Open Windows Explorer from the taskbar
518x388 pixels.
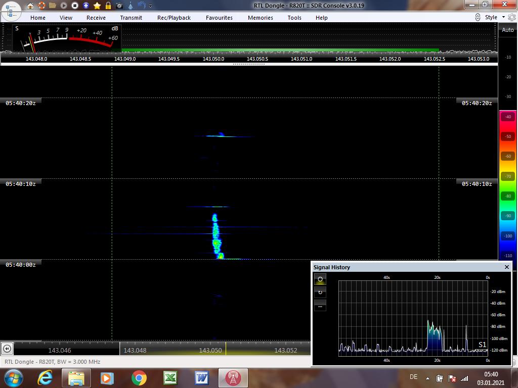tap(76, 378)
